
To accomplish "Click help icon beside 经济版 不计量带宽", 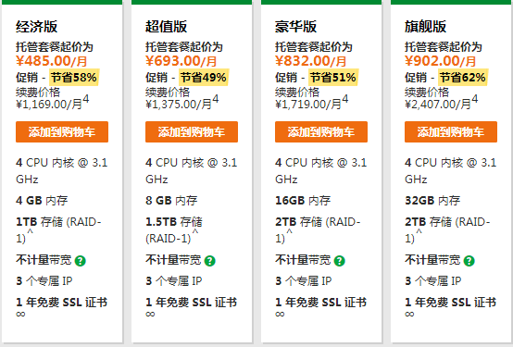I will coord(81,261).
